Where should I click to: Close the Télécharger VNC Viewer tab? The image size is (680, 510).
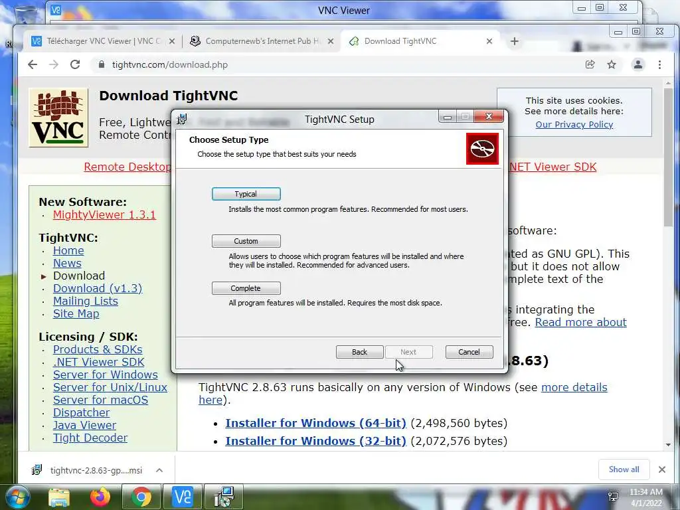[172, 41]
